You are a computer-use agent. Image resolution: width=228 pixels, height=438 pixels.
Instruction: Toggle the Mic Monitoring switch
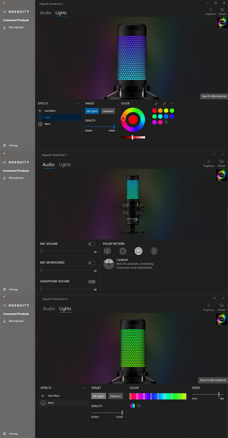[x=92, y=263]
